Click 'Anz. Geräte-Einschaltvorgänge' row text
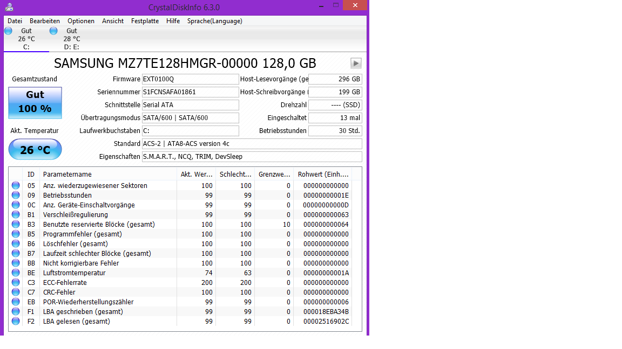Viewport: 622px width, 349px height. point(89,205)
